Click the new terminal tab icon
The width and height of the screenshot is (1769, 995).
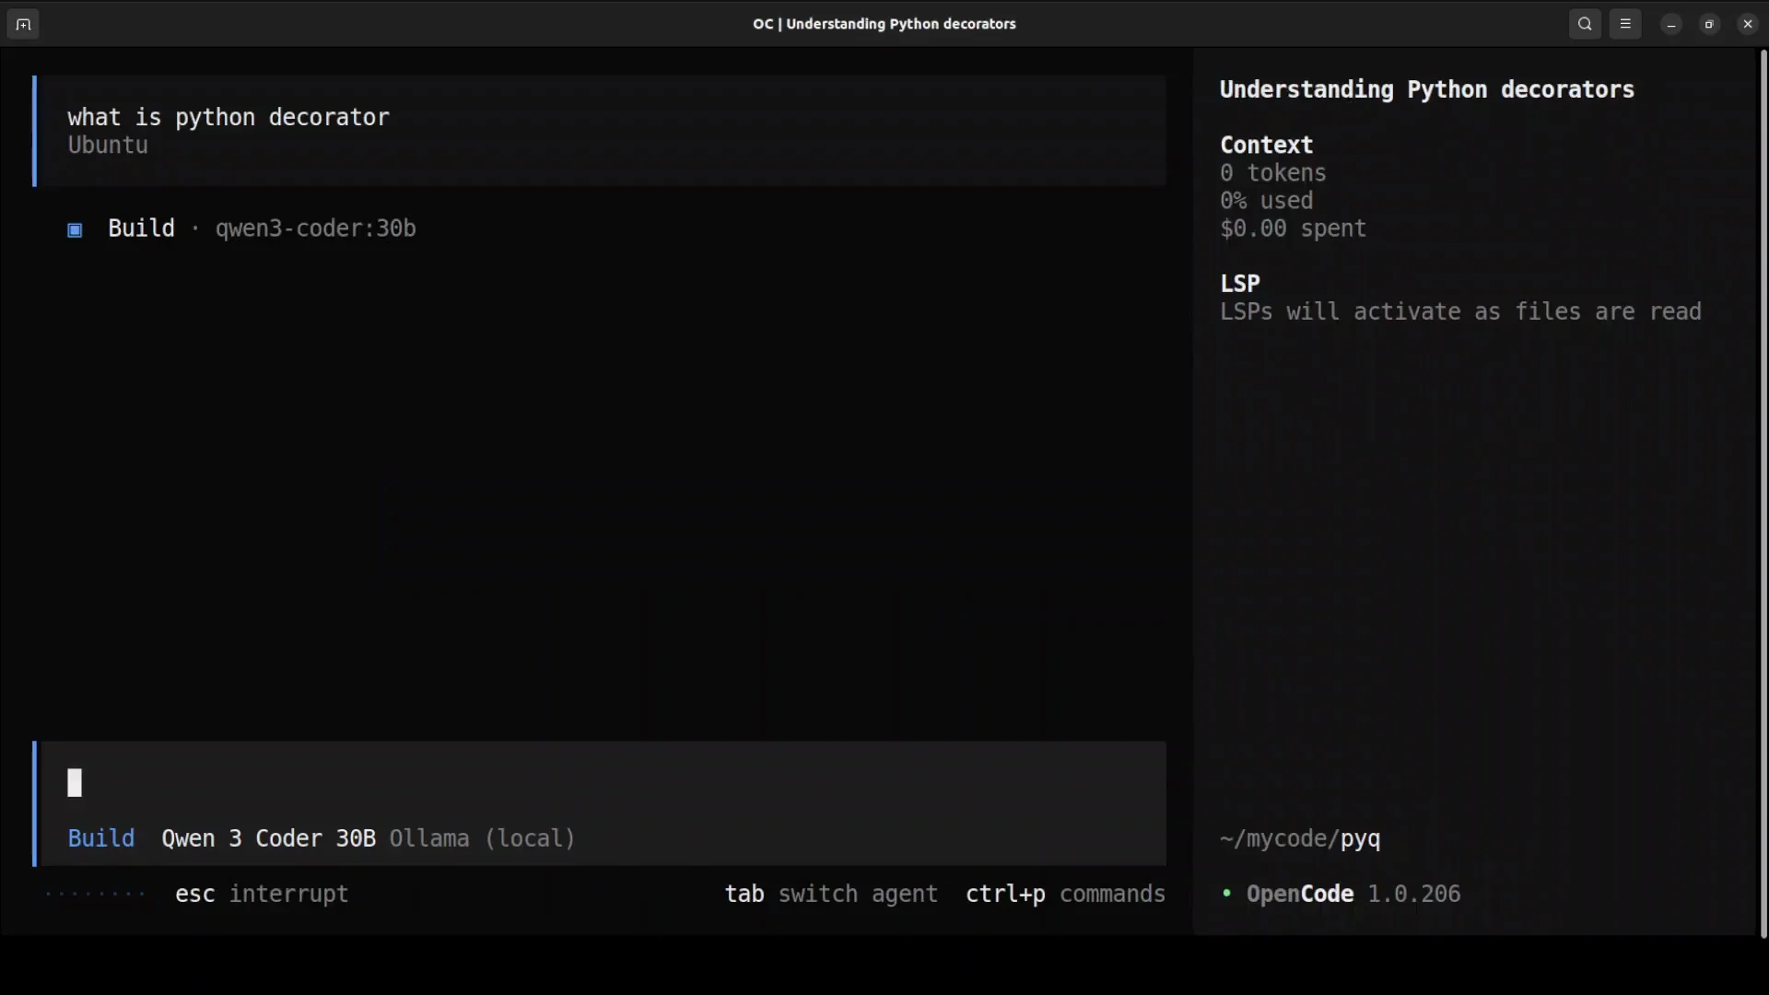[23, 25]
